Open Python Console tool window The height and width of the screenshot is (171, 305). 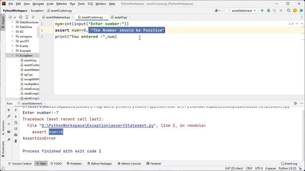(129, 163)
